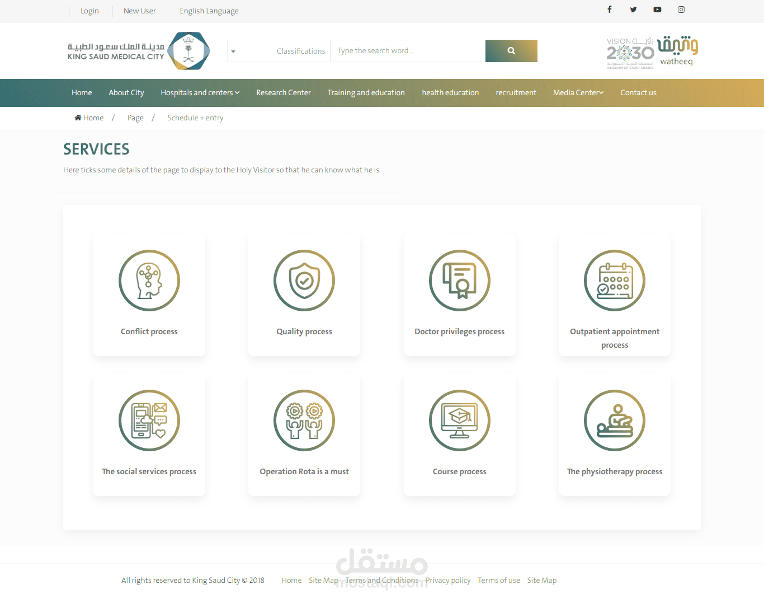This screenshot has height=603, width=764.
Task: Expand the Hospitals and centers menu
Action: click(x=200, y=93)
